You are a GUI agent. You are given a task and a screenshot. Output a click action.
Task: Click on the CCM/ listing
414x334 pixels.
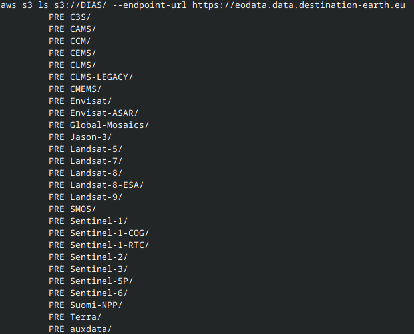tap(80, 41)
